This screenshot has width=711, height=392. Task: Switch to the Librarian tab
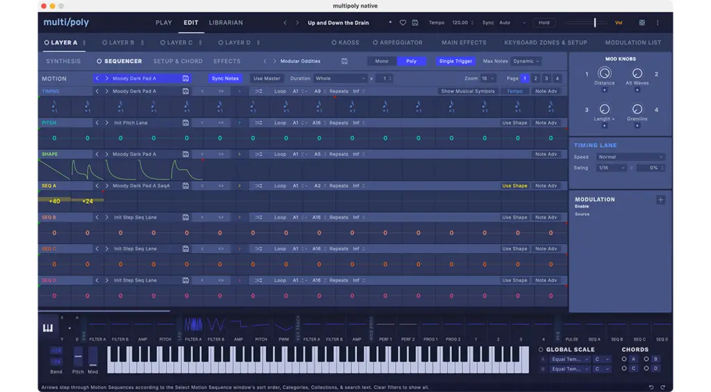pyautogui.click(x=226, y=23)
